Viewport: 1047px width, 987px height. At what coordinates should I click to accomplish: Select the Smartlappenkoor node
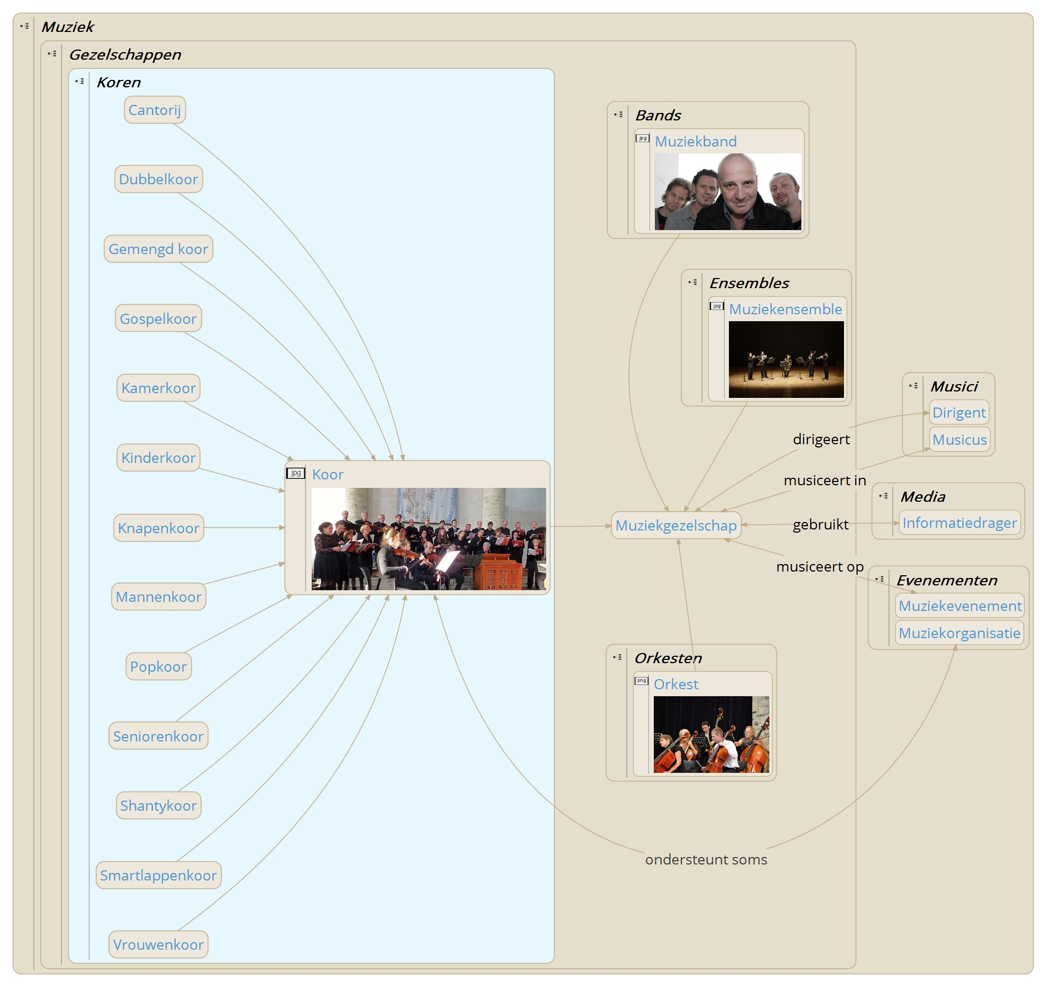158,876
